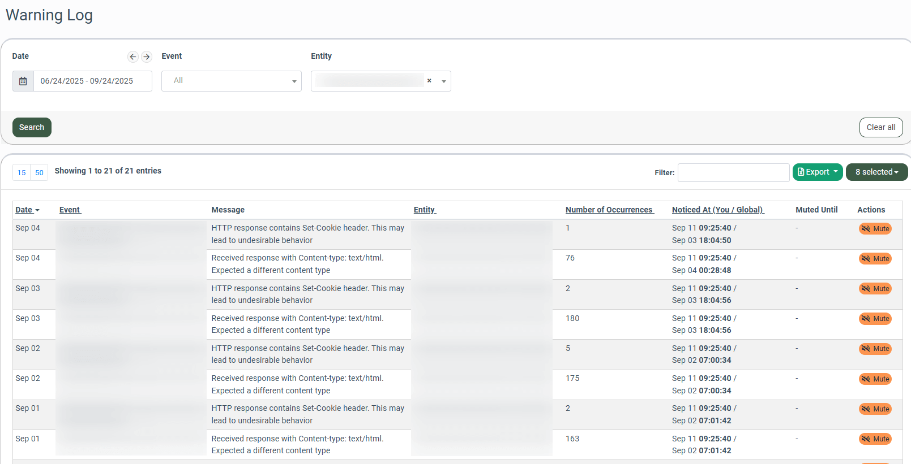This screenshot has height=464, width=911.
Task: Open the Export dropdown menu
Action: click(817, 172)
